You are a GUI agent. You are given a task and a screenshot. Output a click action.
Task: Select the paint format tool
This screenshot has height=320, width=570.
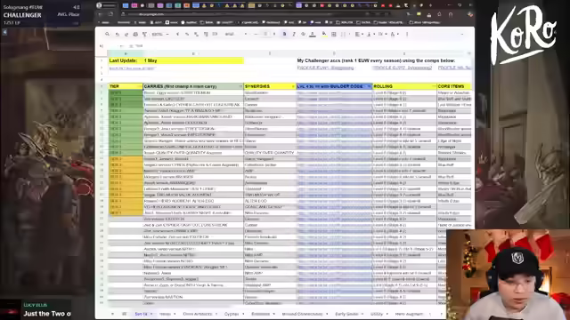pos(144,34)
